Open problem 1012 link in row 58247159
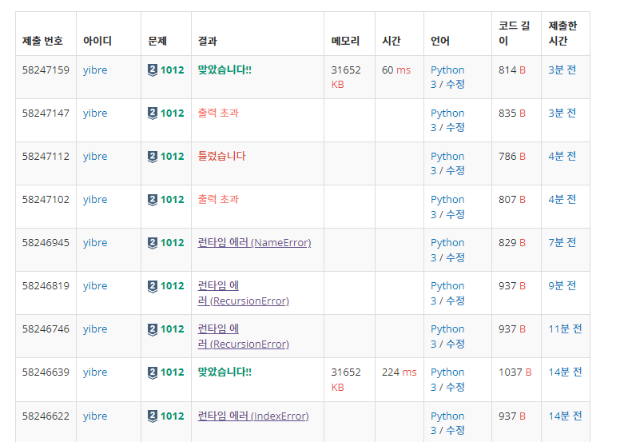Screen dimensions: 628x442 tap(173, 70)
